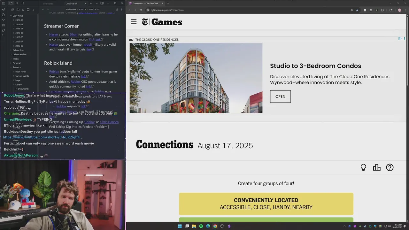
Task: Open the Obsidian file explorer tab icon
Action: pos(11,3)
